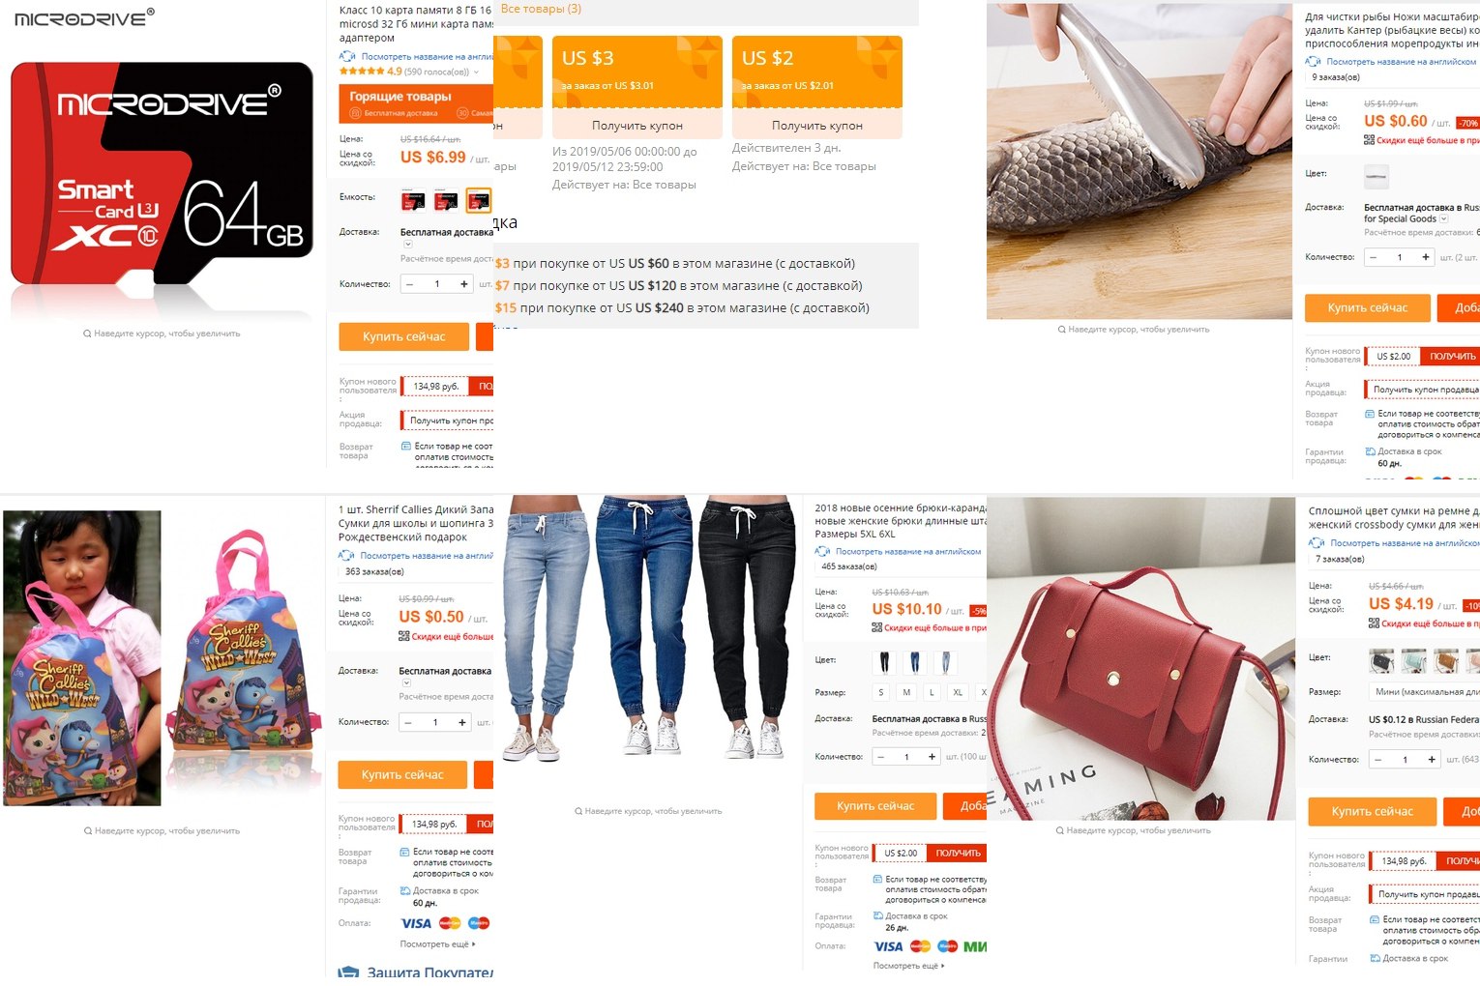Image resolution: width=1480 pixels, height=986 pixels.
Task: Click the star rating of the memory card
Action: (362, 72)
